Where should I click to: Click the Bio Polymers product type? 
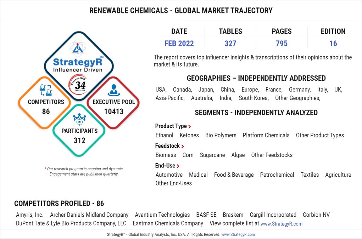[221, 135]
